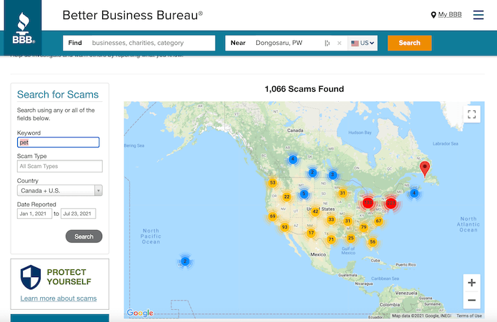Clear the Near location with X icon
This screenshot has width=497, height=322.
tap(339, 43)
